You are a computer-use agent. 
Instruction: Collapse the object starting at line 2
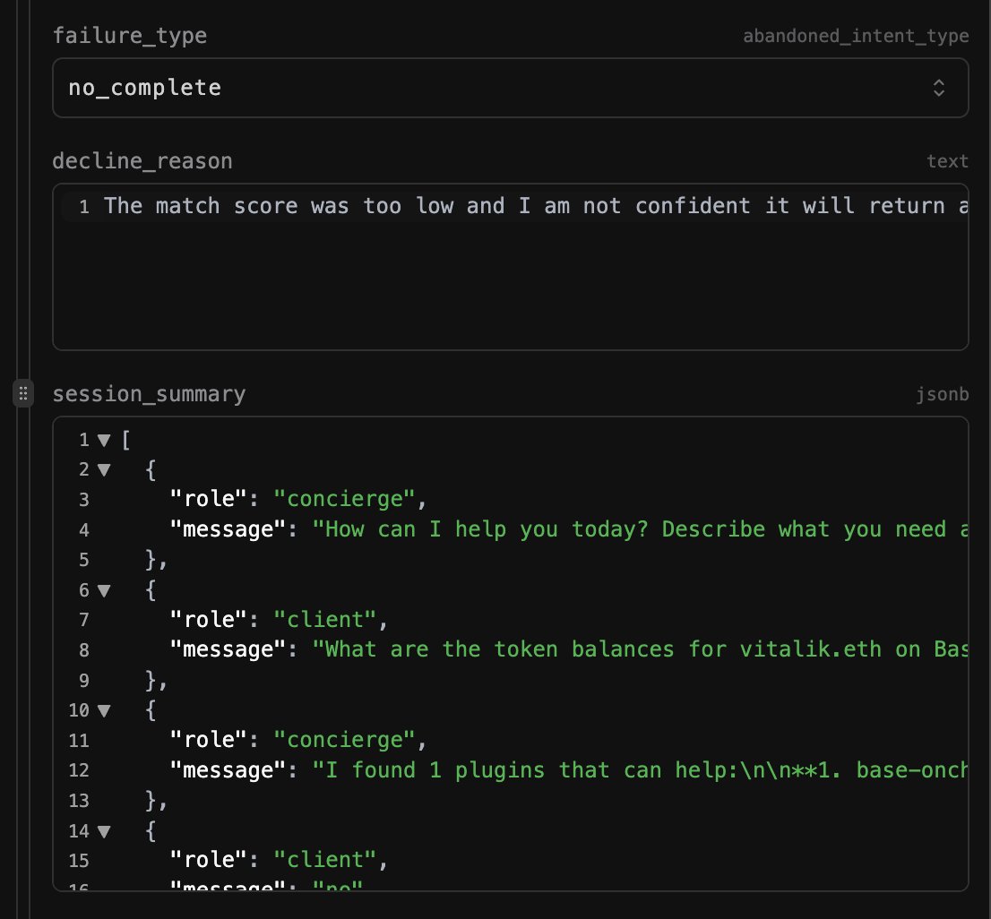point(104,470)
